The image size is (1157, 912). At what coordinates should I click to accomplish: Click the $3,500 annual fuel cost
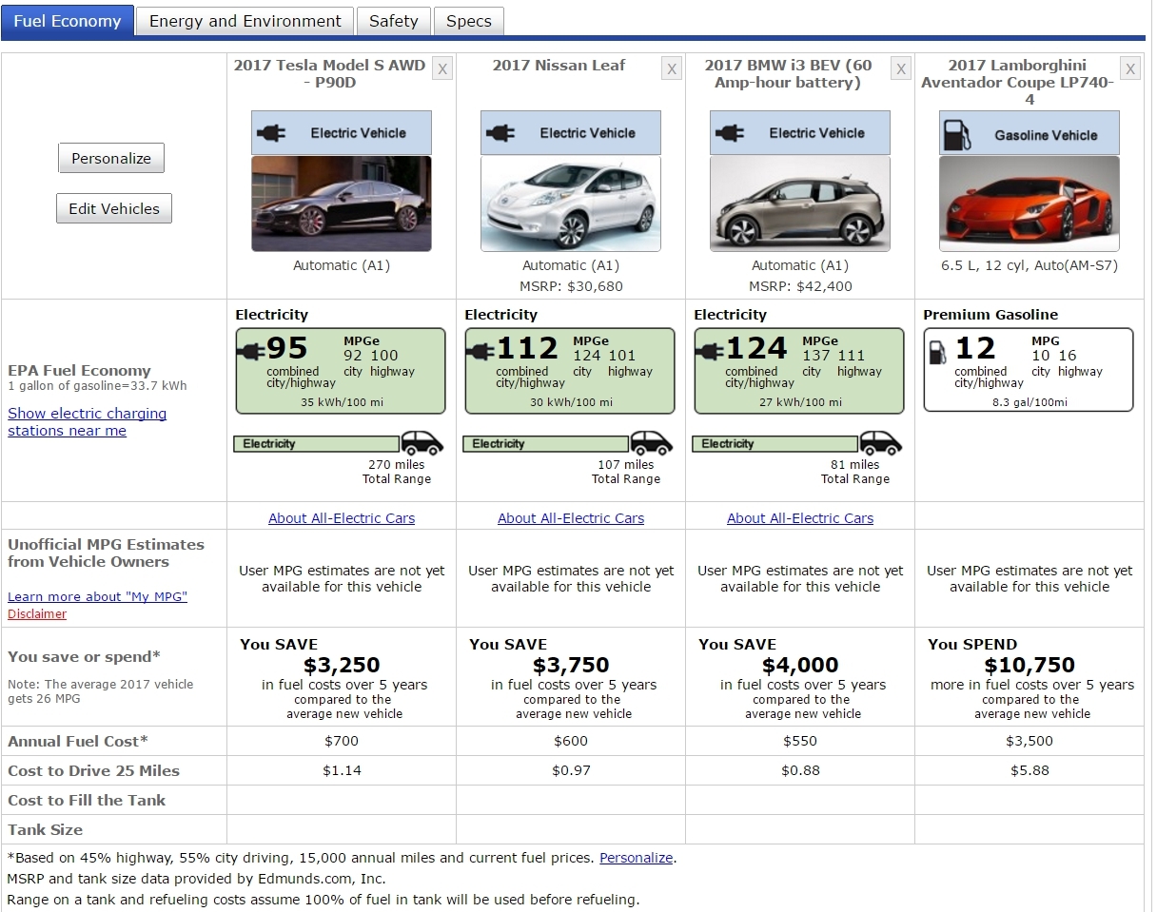coord(1030,741)
